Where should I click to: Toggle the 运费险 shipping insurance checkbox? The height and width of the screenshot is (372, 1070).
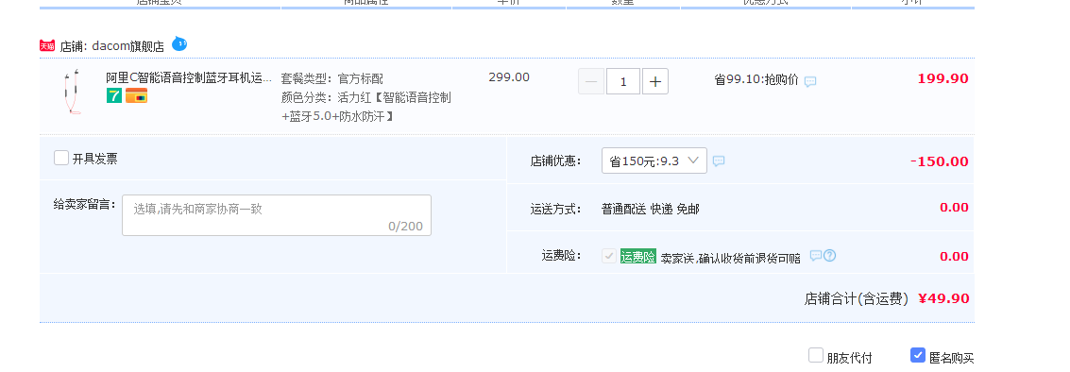(609, 256)
